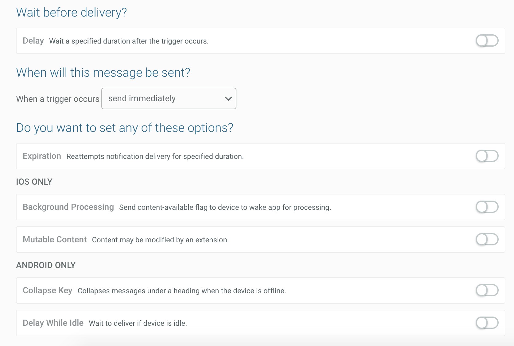Select the Background Processing label text
The width and height of the screenshot is (514, 346).
68,207
